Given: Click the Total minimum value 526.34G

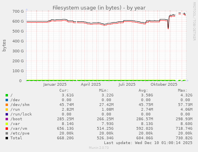Looking at the screenshot, I should (x=105, y=138).
